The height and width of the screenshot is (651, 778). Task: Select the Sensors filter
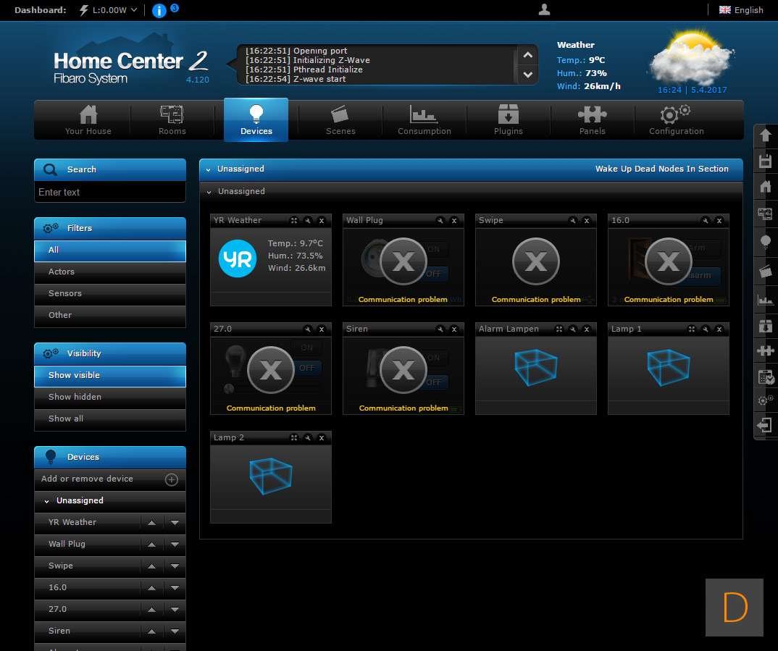tap(109, 293)
